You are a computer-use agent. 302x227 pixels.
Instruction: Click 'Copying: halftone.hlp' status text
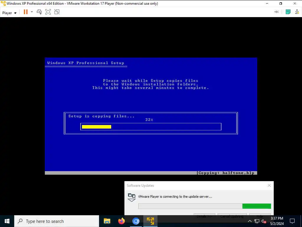pos(226,173)
